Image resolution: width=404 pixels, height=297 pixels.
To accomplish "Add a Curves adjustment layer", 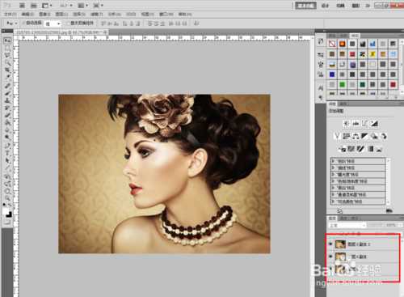I will pos(365,124).
